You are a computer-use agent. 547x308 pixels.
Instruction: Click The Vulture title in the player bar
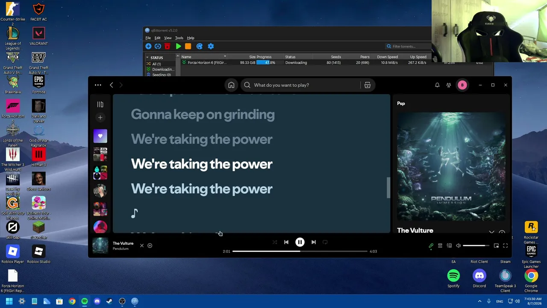tap(123, 243)
